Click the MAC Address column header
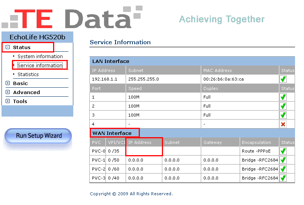The width and height of the screenshot is (304, 205). (218, 70)
